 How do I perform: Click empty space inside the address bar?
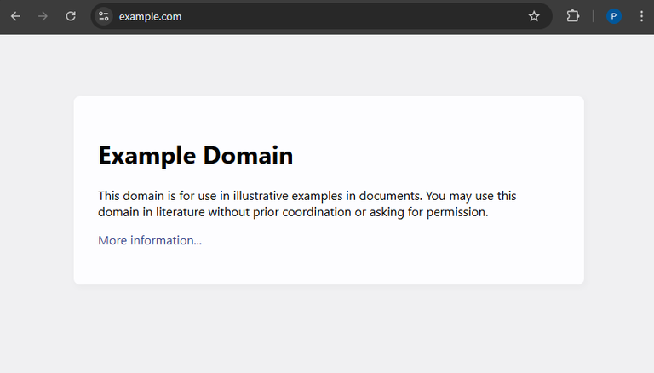click(341, 16)
